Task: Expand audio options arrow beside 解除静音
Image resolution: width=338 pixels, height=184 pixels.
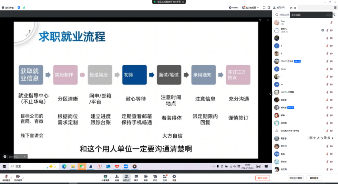Action: coord(11,178)
